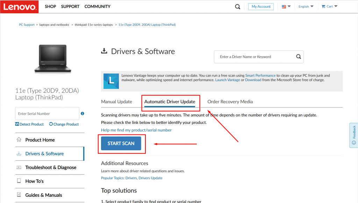Screen dimensions: 358x203
Task: Click the Change Product refresh icon
Action: tap(51, 124)
